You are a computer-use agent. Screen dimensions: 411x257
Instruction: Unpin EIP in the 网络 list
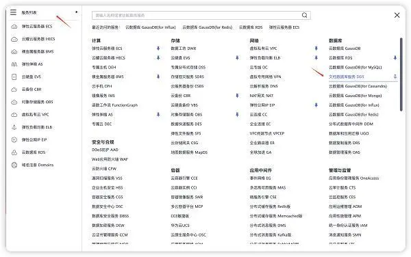(316, 105)
